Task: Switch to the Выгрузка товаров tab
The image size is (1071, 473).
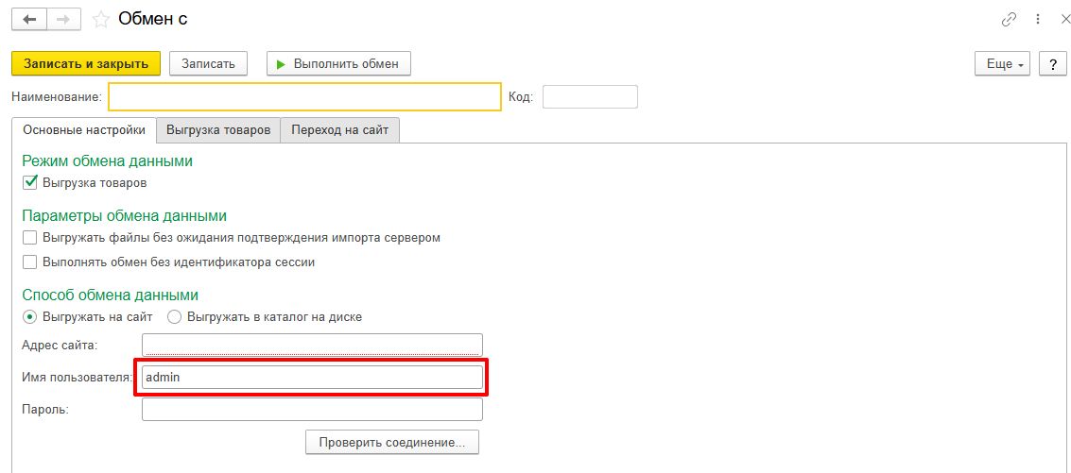Action: tap(218, 130)
